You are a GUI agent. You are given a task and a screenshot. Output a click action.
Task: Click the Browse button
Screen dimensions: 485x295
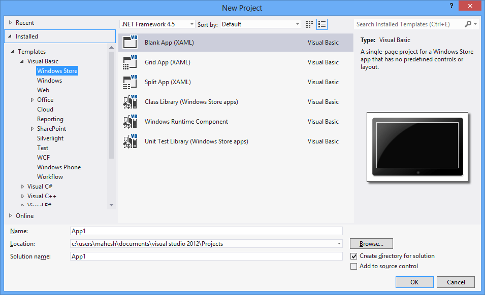coord(371,243)
